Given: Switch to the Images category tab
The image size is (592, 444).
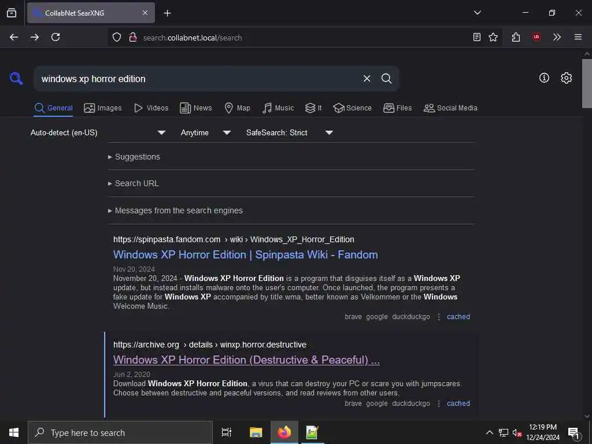Looking at the screenshot, I should [x=103, y=108].
